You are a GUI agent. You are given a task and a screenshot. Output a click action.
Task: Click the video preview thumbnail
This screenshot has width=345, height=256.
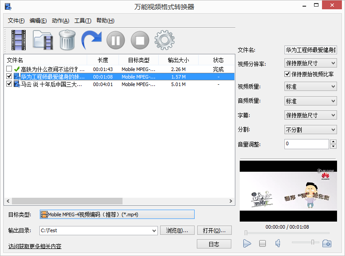coord(288,191)
